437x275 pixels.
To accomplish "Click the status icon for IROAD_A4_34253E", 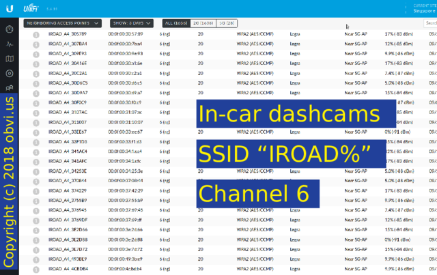I will tap(36, 172).
